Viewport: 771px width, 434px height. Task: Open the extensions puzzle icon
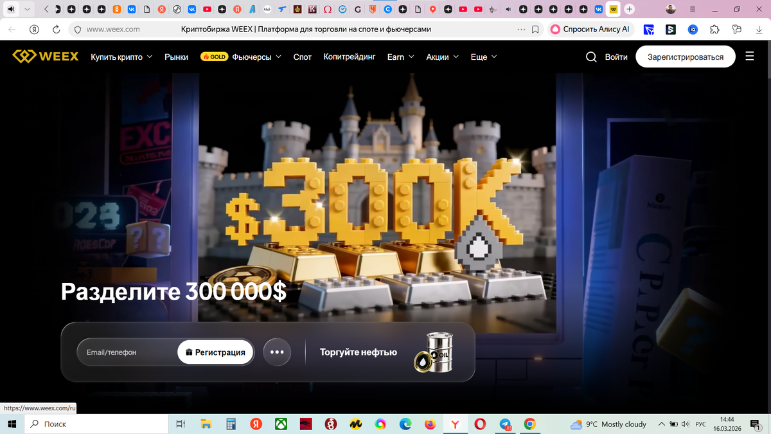[x=714, y=30]
